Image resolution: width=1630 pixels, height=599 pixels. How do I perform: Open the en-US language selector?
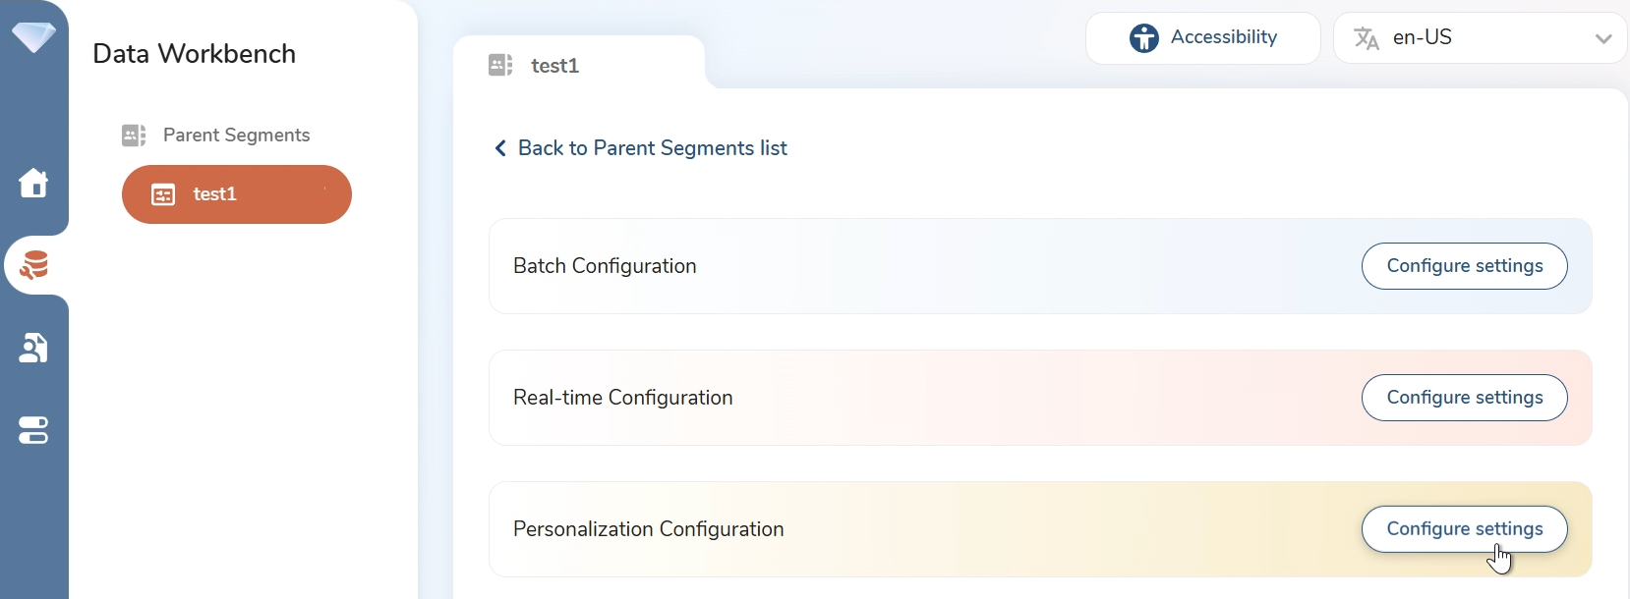(1480, 38)
